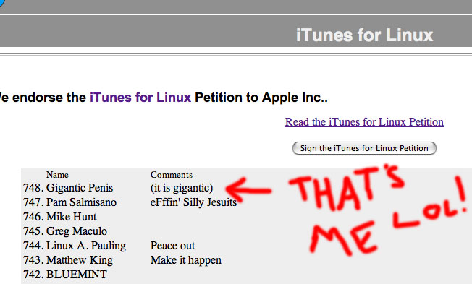Select the Greg Maculo entry
The height and width of the screenshot is (284, 472).
coord(77,231)
